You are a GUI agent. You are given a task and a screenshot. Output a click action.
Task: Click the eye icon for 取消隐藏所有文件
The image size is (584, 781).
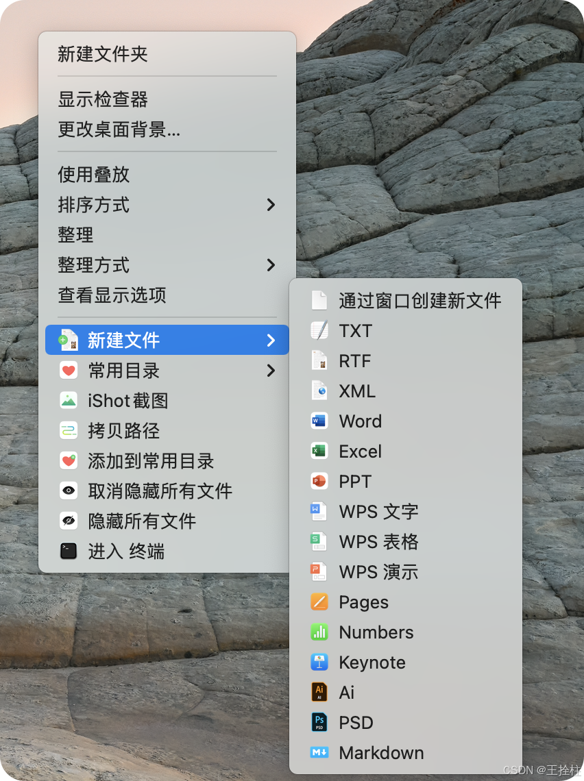tap(69, 491)
